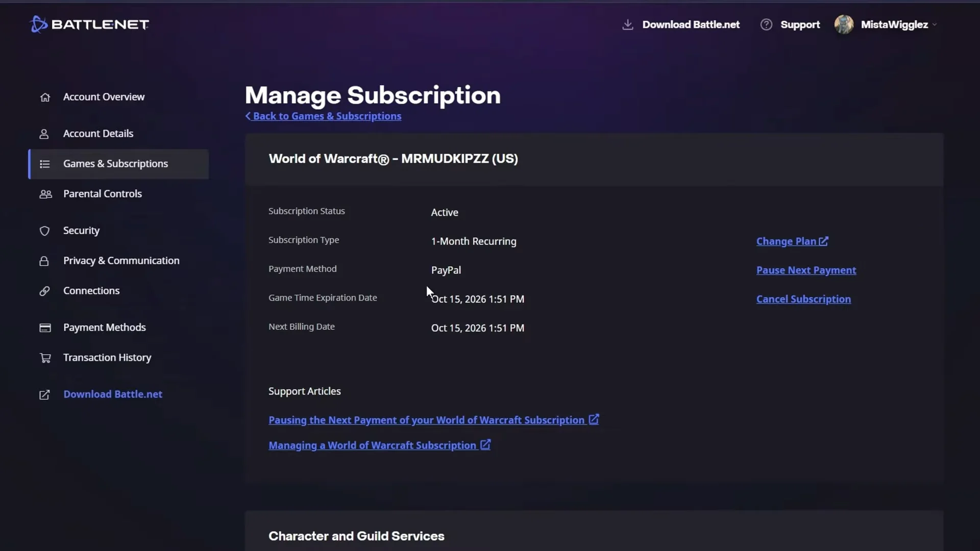
Task: Open Connections page
Action: point(91,291)
